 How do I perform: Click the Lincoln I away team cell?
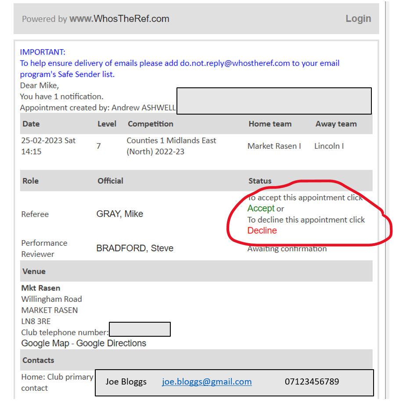coord(329,146)
